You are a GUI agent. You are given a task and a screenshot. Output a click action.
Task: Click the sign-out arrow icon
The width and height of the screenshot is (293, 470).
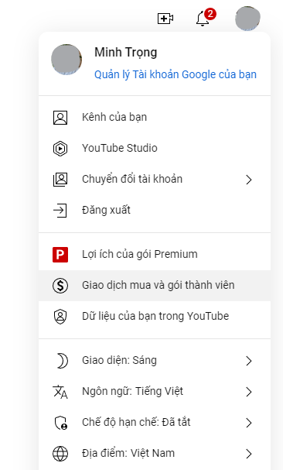pyautogui.click(x=60, y=211)
